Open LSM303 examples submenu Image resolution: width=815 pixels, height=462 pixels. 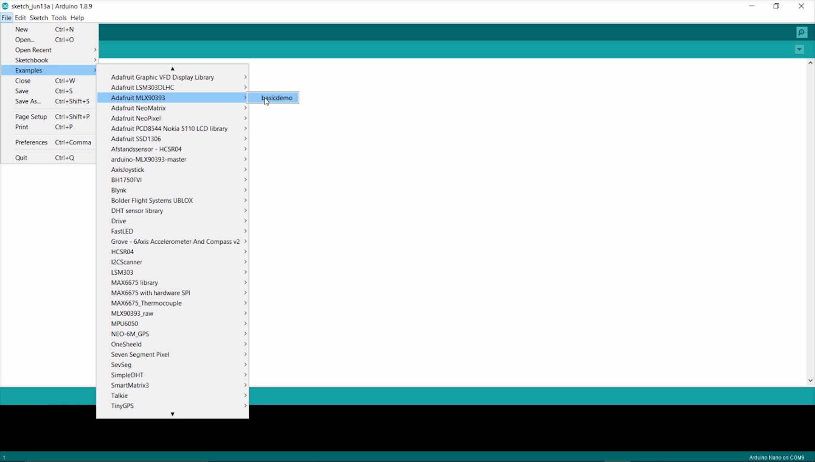173,273
